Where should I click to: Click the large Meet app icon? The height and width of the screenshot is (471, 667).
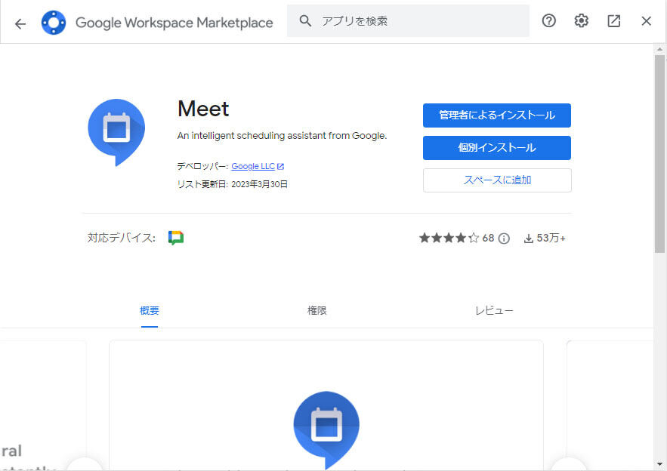pos(116,132)
